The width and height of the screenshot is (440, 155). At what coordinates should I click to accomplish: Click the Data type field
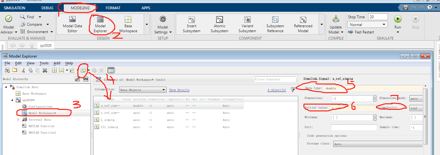point(374,88)
